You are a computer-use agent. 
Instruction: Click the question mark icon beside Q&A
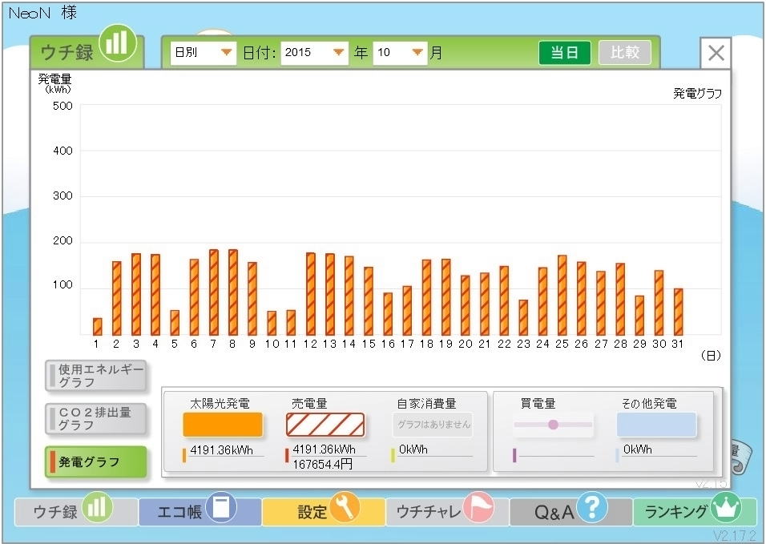tap(591, 507)
